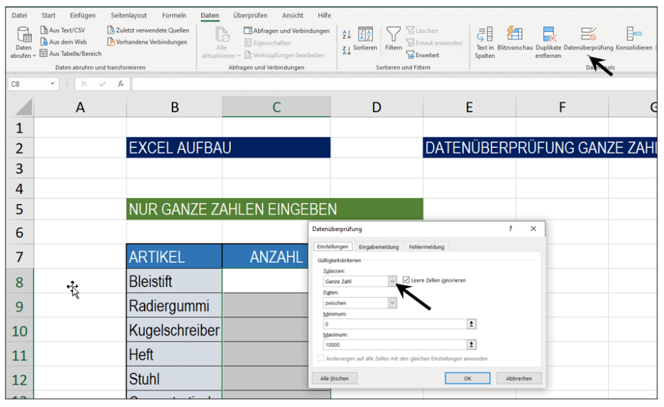Clear filters with Löschen
664x407 pixels.
tap(422, 31)
